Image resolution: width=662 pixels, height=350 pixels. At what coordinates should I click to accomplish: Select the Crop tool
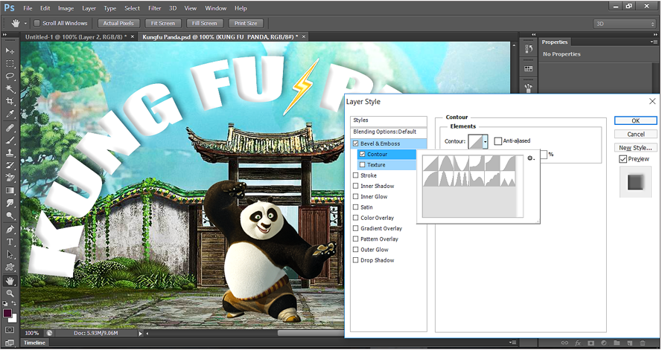10,102
